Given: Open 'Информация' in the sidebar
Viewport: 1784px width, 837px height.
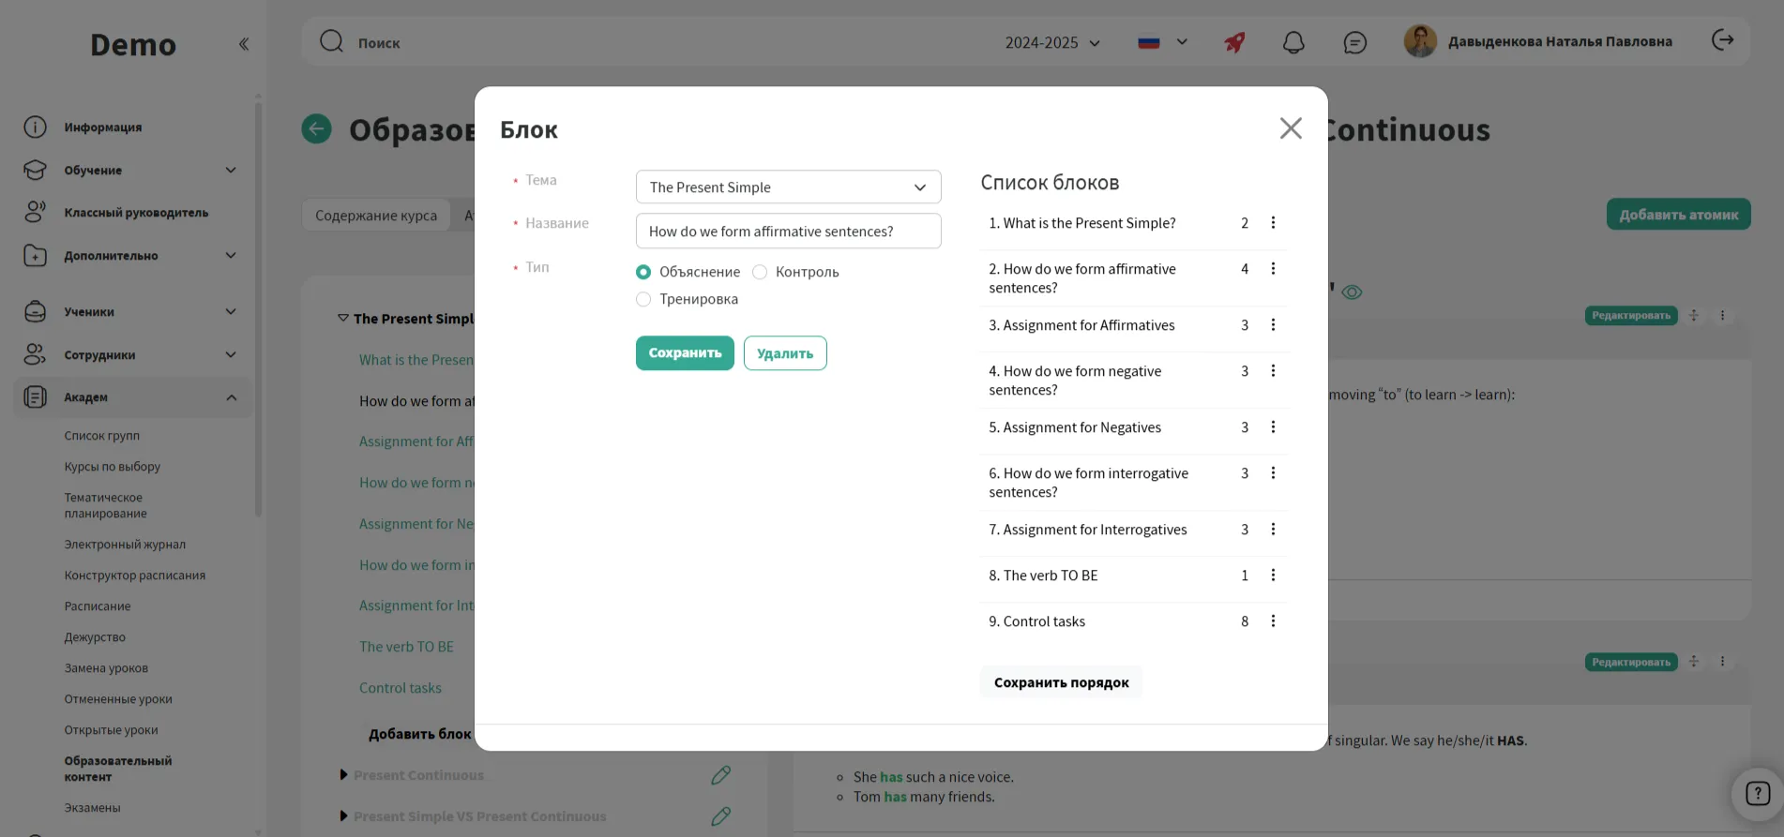Looking at the screenshot, I should coord(103,127).
